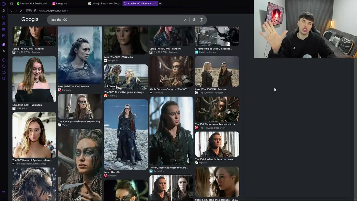Start voice search with the microphone icon

194,20
